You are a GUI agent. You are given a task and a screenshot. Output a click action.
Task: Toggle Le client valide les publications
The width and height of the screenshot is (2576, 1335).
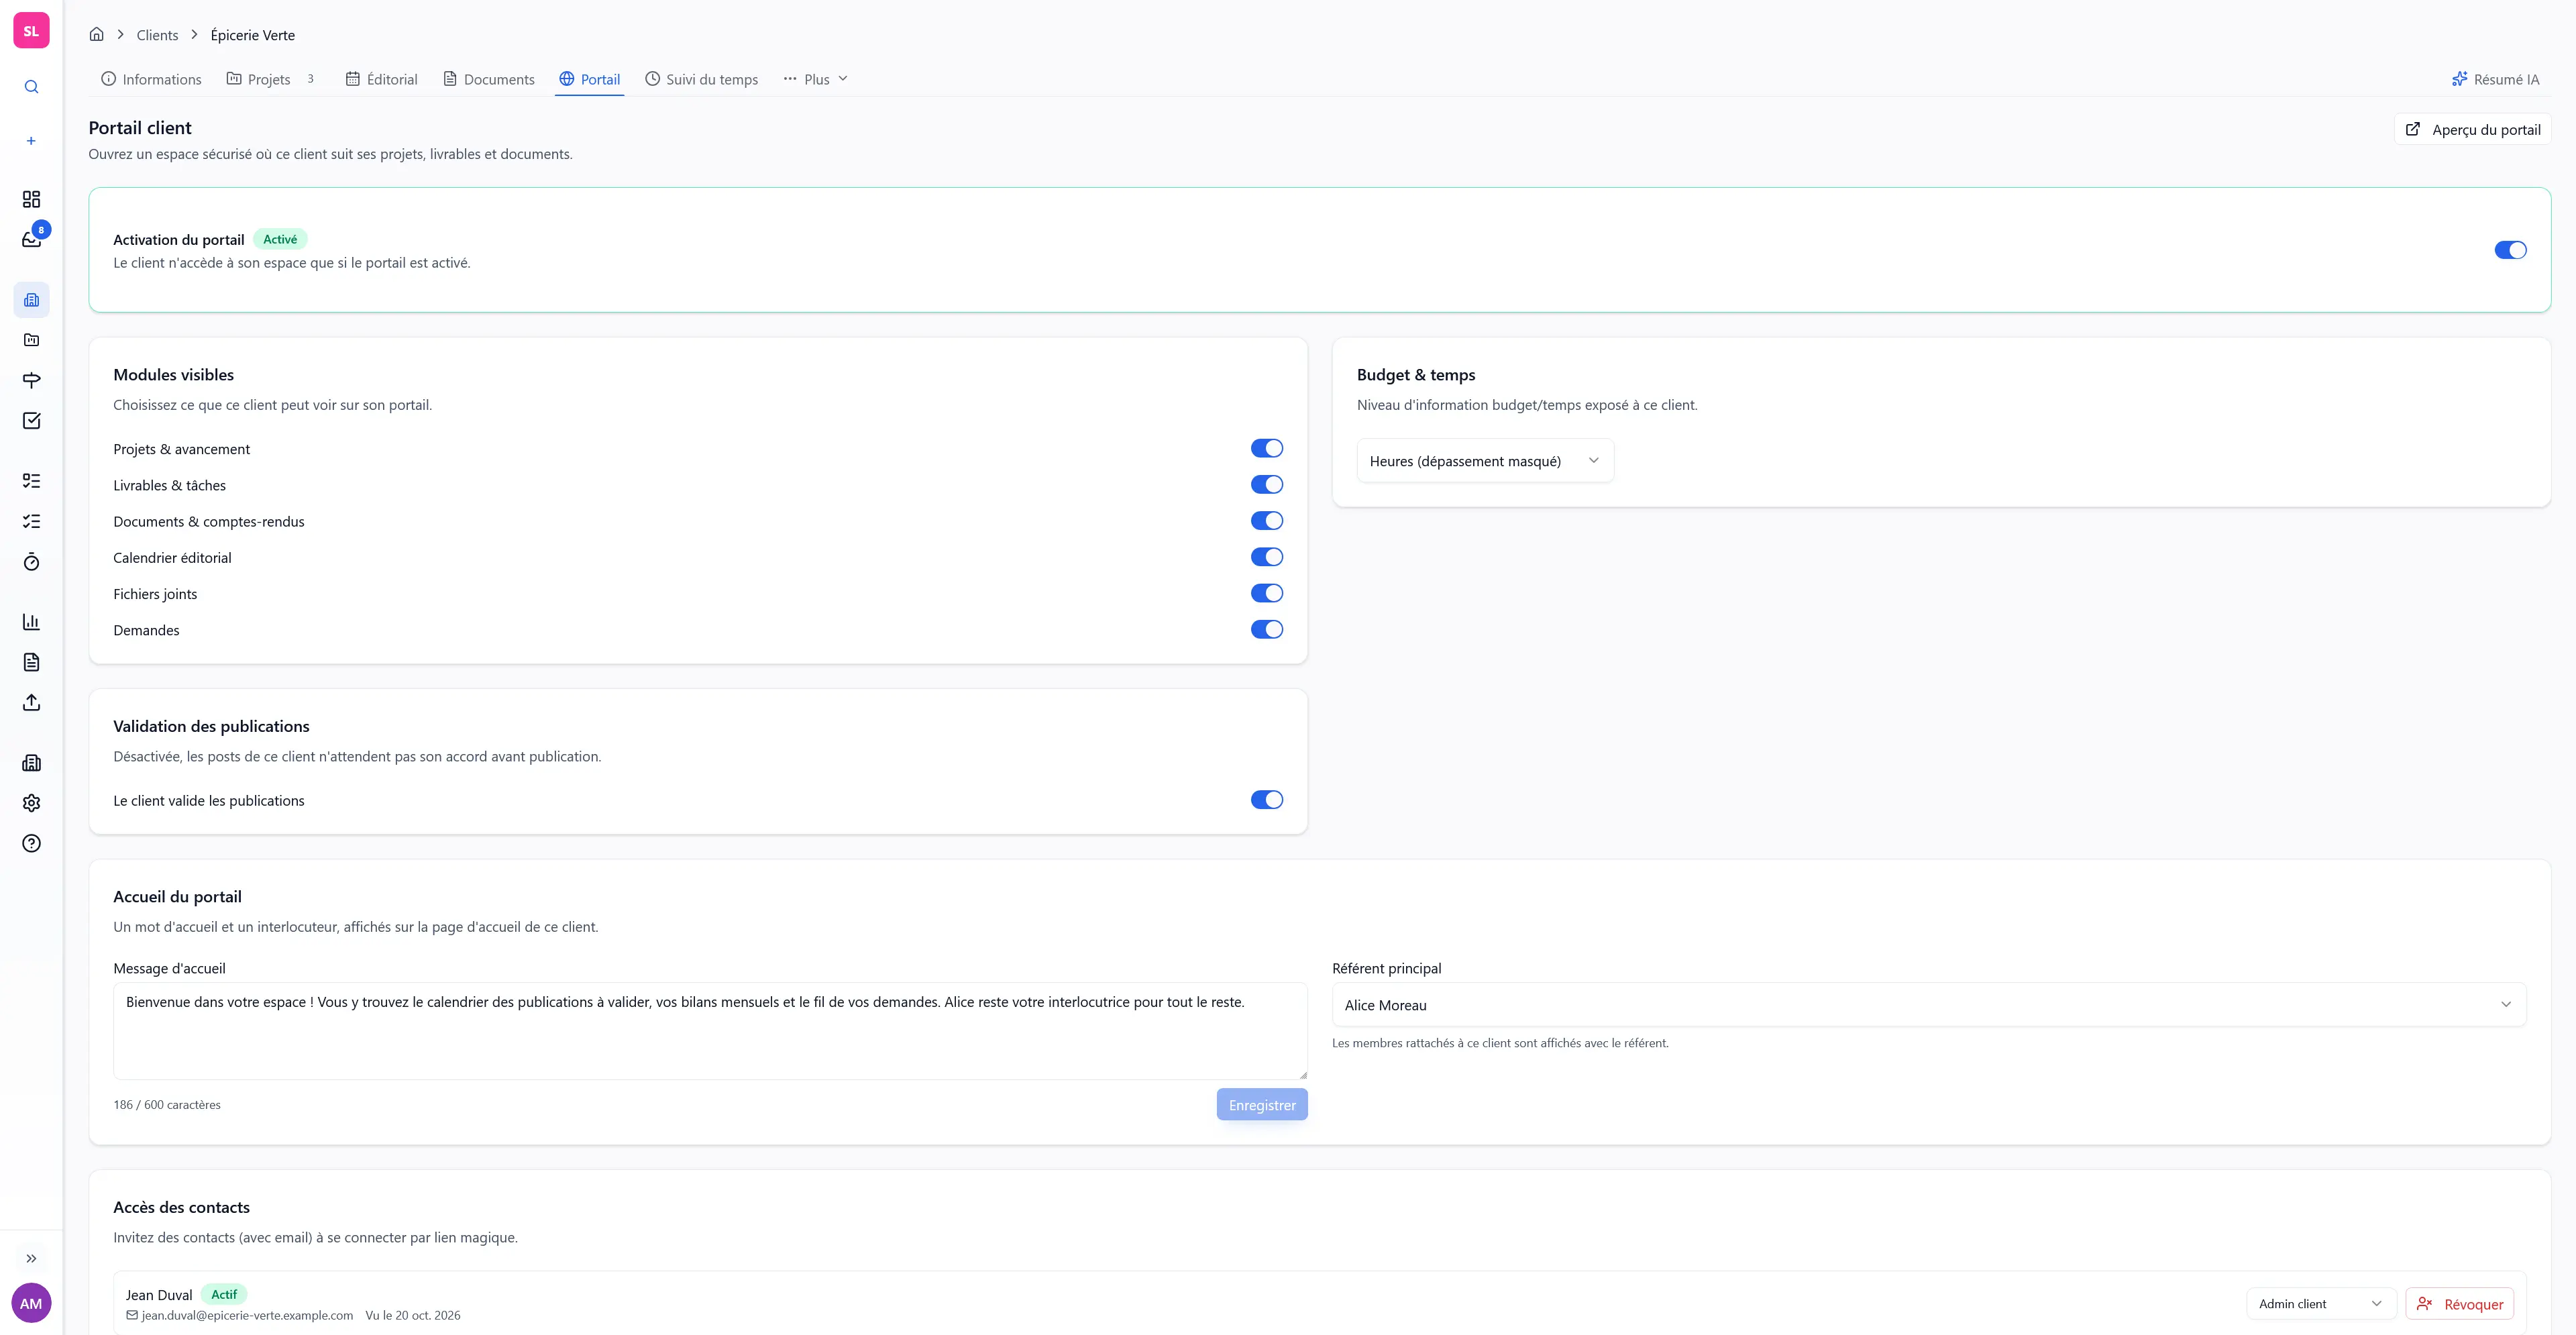[1266, 800]
